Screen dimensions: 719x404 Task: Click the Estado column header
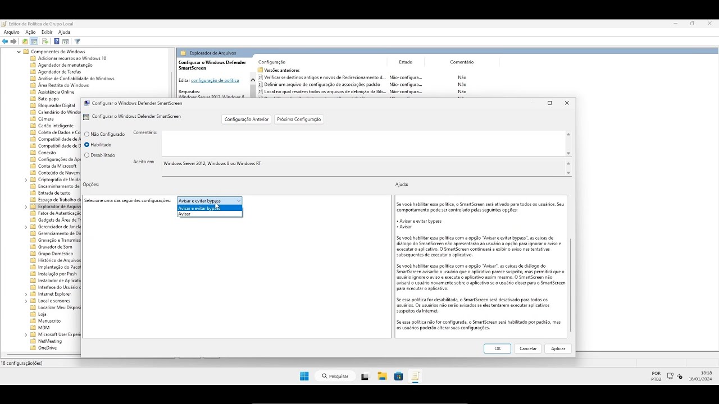tap(406, 62)
